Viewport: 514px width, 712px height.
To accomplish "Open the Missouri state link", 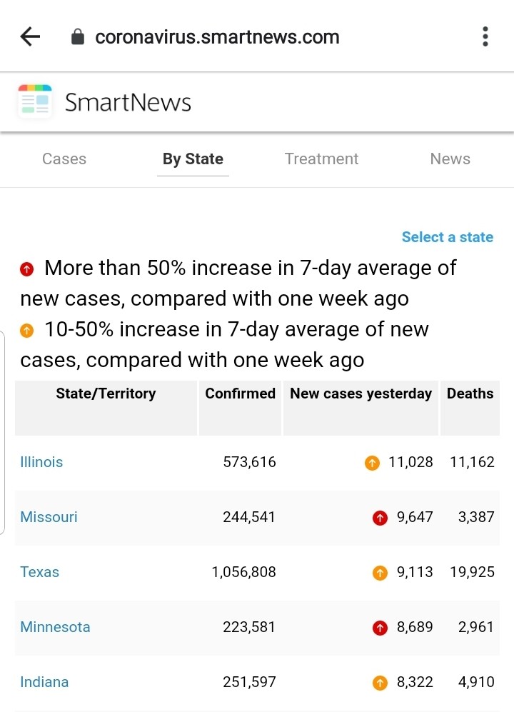I will [49, 517].
